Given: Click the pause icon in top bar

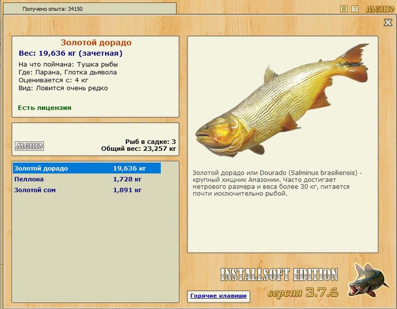Looking at the screenshot, I should coord(344,9).
